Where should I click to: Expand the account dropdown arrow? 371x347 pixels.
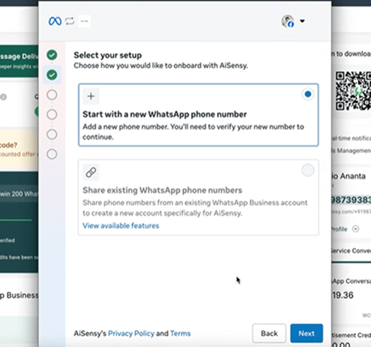tap(302, 21)
